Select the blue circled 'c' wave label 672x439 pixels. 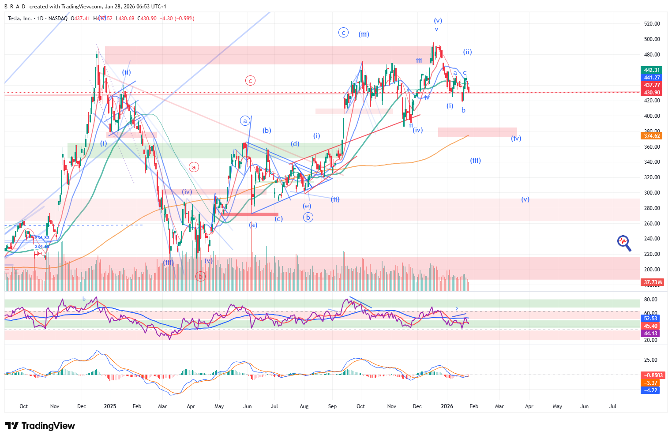(x=343, y=33)
